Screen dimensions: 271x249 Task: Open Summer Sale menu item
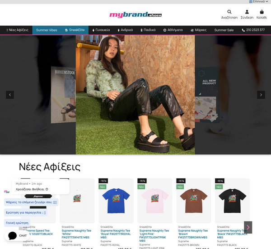tap(224, 30)
